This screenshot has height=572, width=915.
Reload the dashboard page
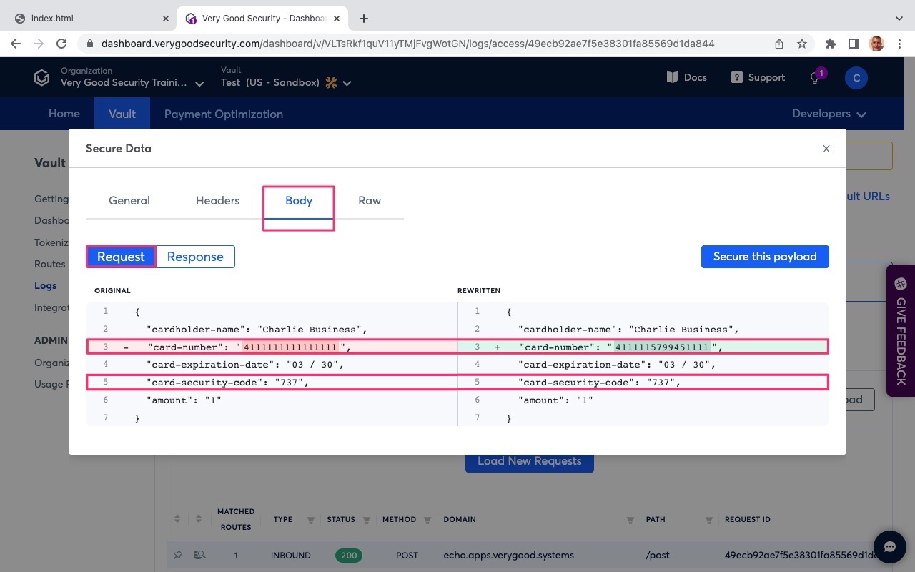pyautogui.click(x=61, y=44)
